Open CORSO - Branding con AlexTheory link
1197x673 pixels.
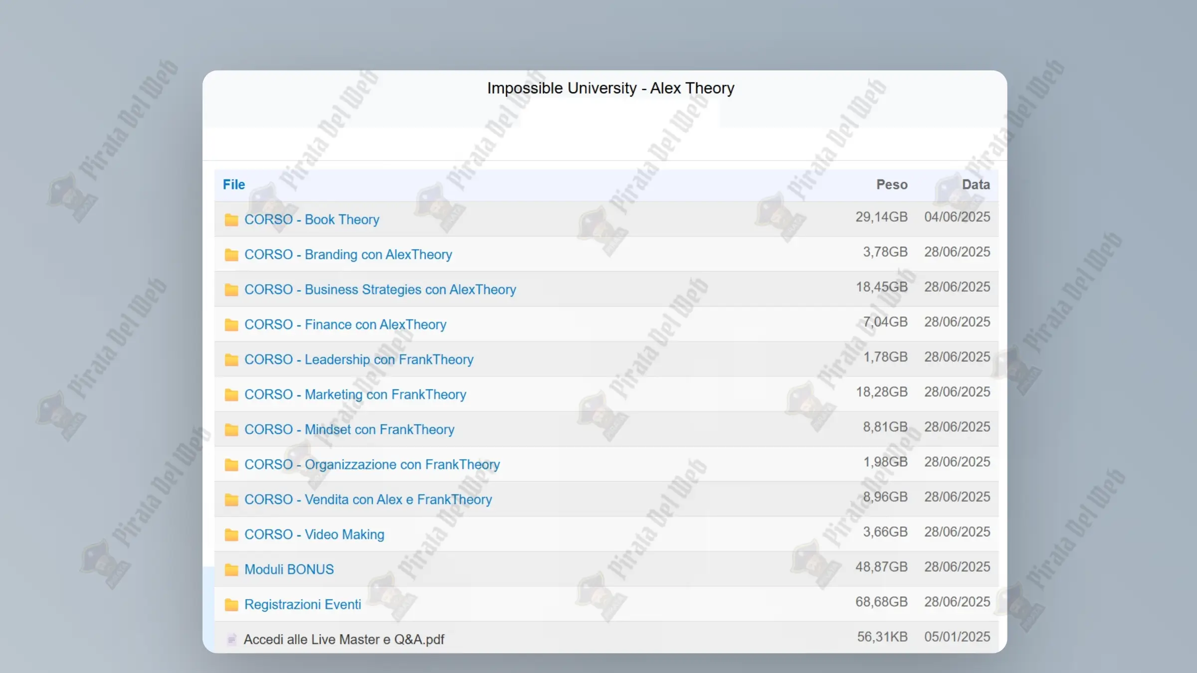[348, 254]
